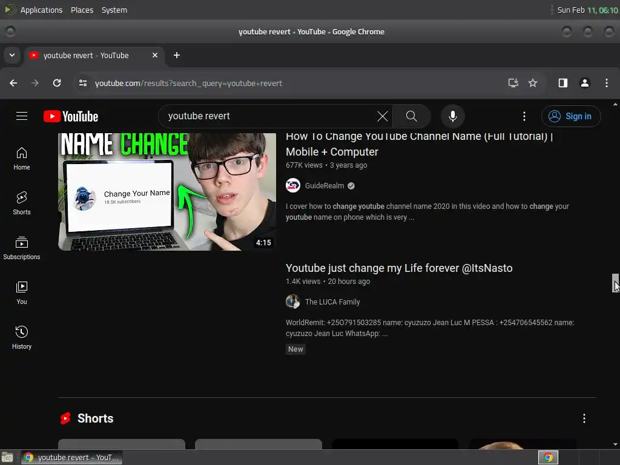Click The LUCA Family channel avatar
This screenshot has width=620, height=465.
[293, 302]
